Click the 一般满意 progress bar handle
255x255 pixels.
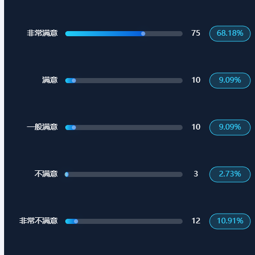pos(74,127)
